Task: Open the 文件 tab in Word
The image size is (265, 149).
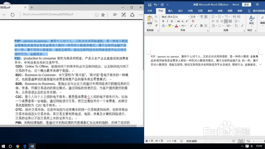Action: pyautogui.click(x=150, y=11)
